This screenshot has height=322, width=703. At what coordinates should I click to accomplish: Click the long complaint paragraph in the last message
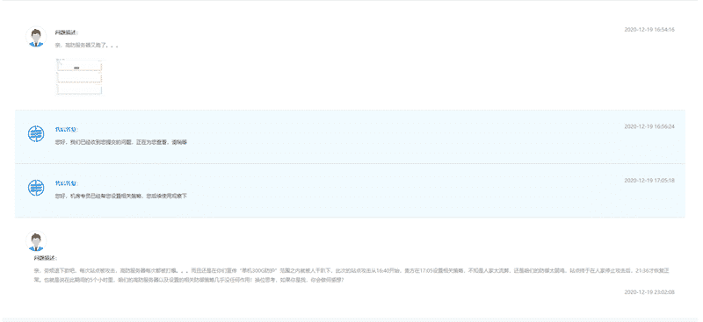351,275
